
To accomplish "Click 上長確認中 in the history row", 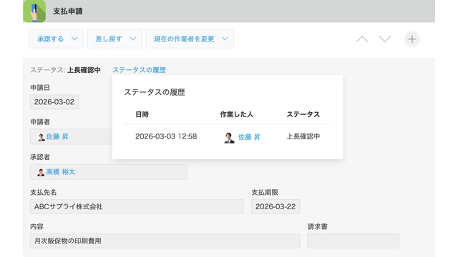I will [303, 136].
